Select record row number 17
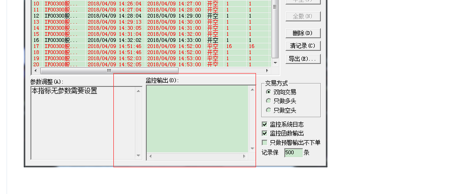This screenshot has width=464, height=194. tap(151, 46)
